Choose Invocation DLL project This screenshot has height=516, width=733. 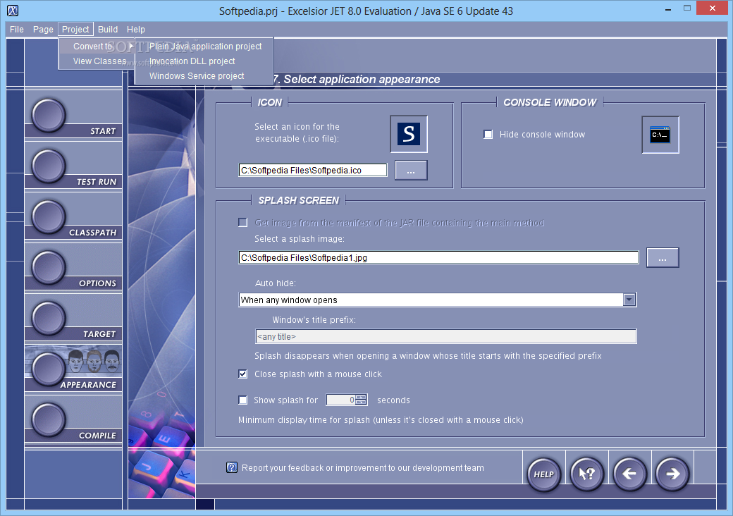click(x=204, y=61)
